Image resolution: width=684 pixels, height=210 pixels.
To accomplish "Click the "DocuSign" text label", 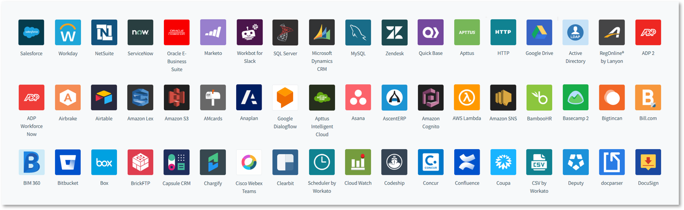I will click(x=648, y=183).
